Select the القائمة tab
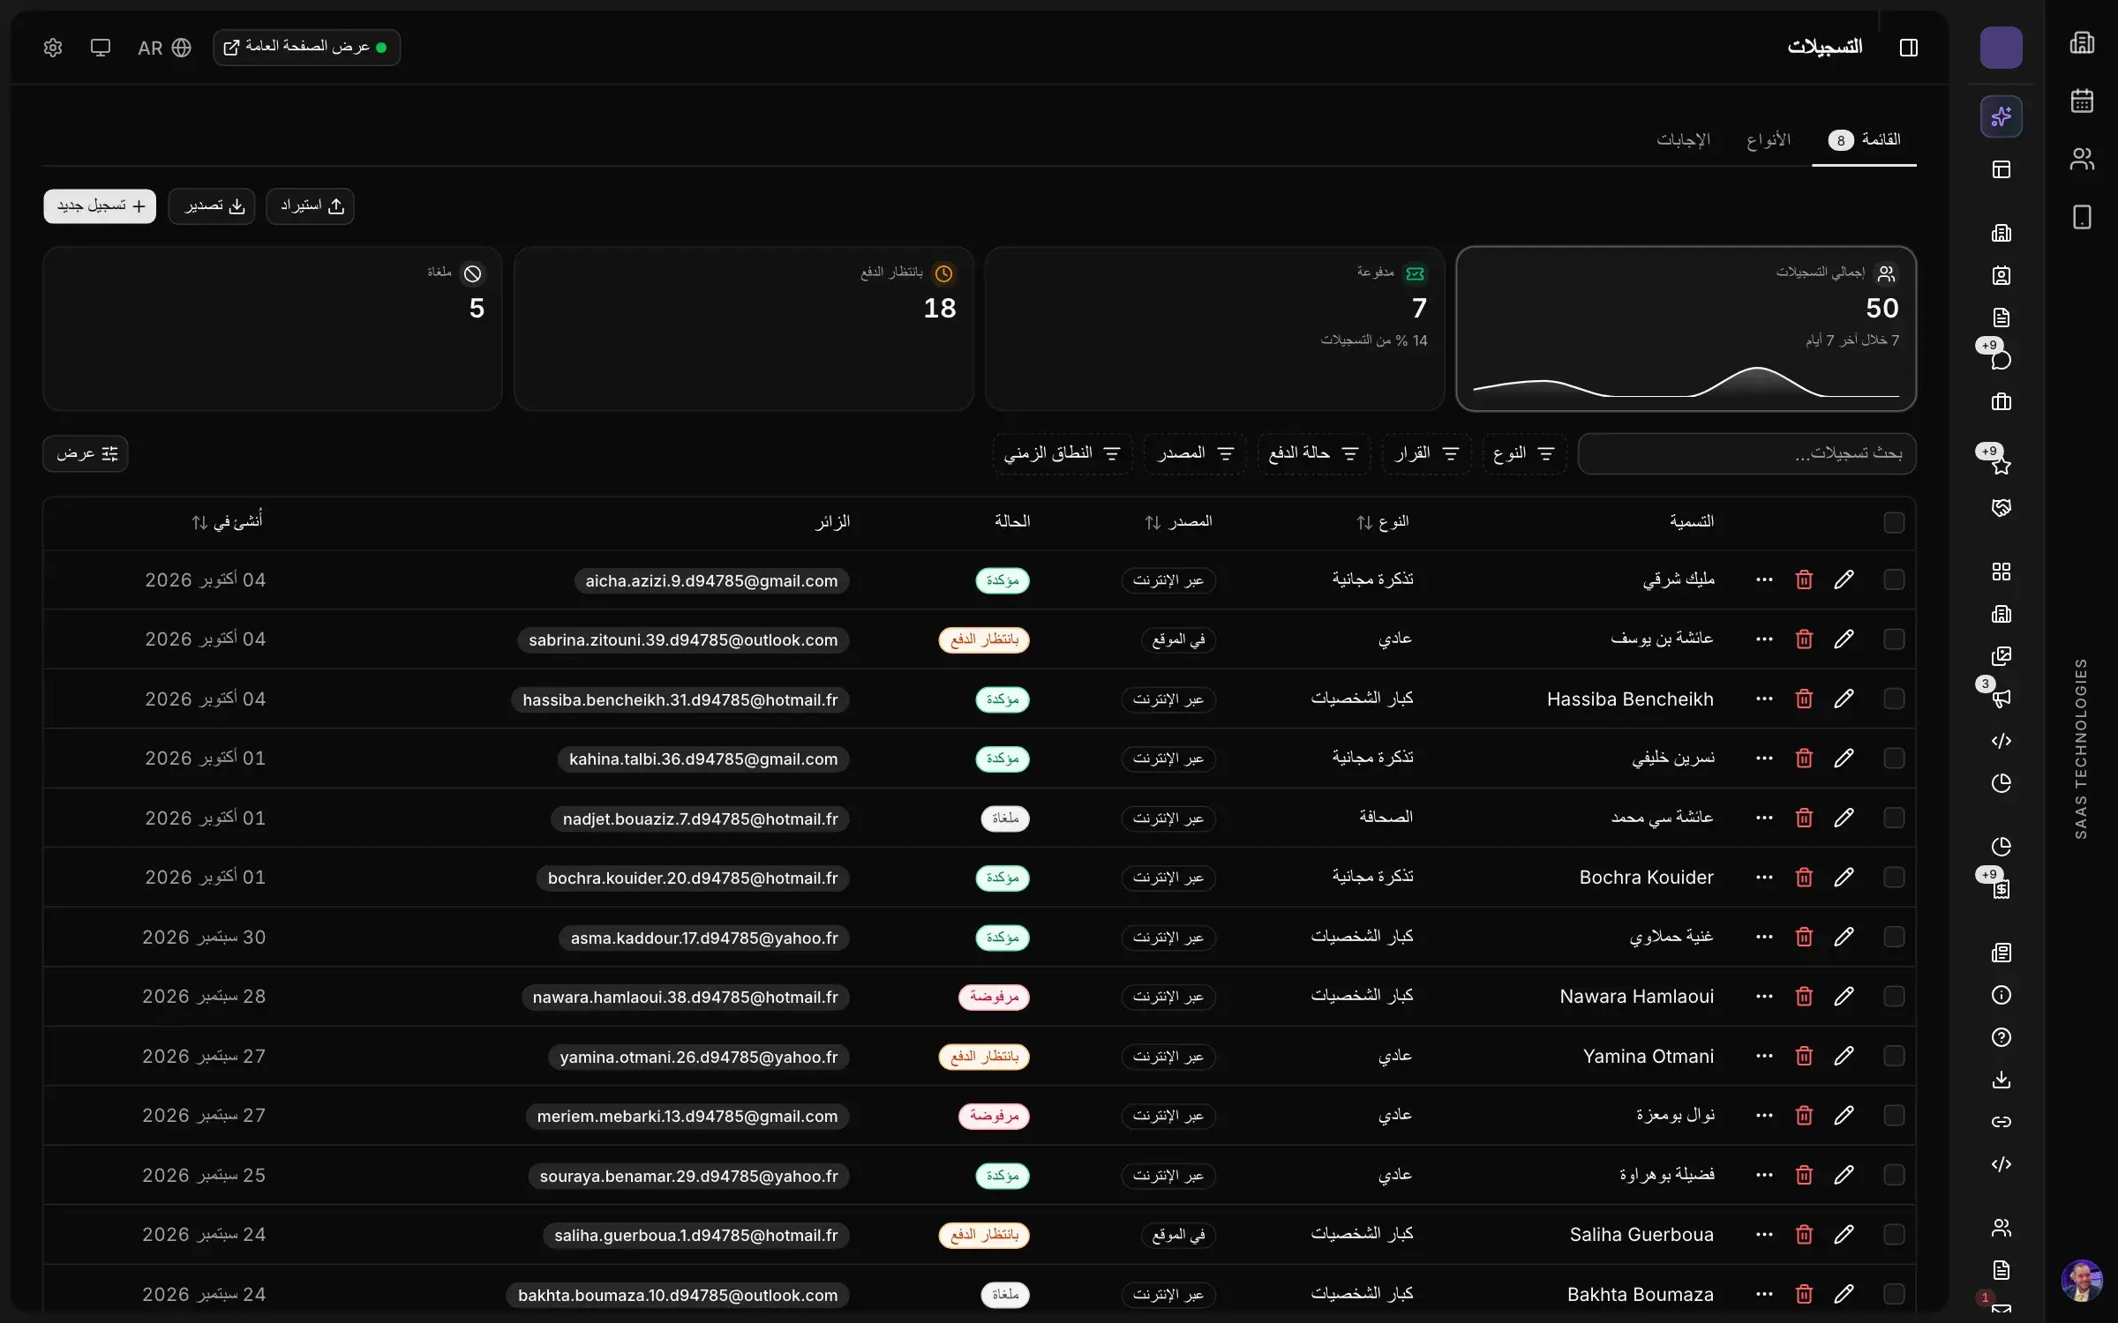Image resolution: width=2118 pixels, height=1323 pixels. (1864, 139)
